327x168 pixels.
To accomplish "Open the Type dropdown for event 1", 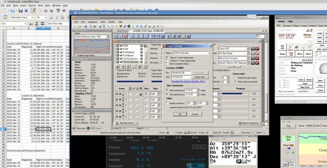I will tap(155, 94).
